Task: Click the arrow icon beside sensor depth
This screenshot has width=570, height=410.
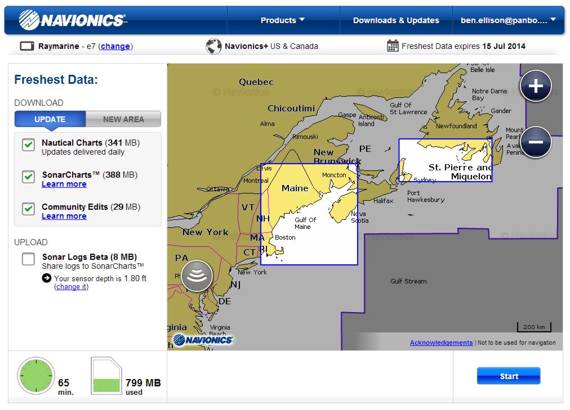Action: pos(47,278)
